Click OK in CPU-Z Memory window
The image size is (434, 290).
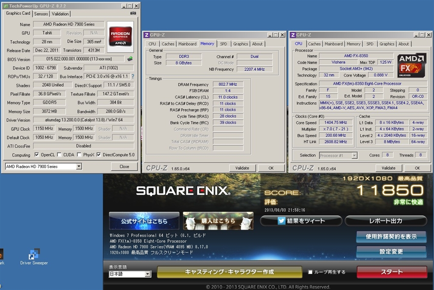pyautogui.click(x=271, y=168)
